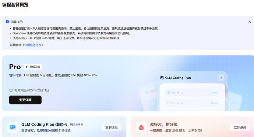Click the 当前生效 badge next to Pro
The image size is (254, 137).
pyautogui.click(x=33, y=67)
